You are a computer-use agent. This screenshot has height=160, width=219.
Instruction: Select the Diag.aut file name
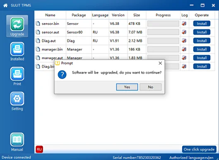tap(48, 41)
